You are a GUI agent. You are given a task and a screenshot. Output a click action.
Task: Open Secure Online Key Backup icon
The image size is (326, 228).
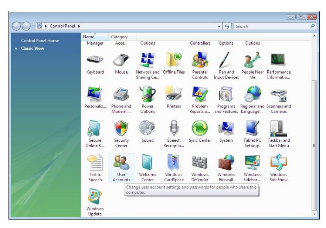[95, 134]
